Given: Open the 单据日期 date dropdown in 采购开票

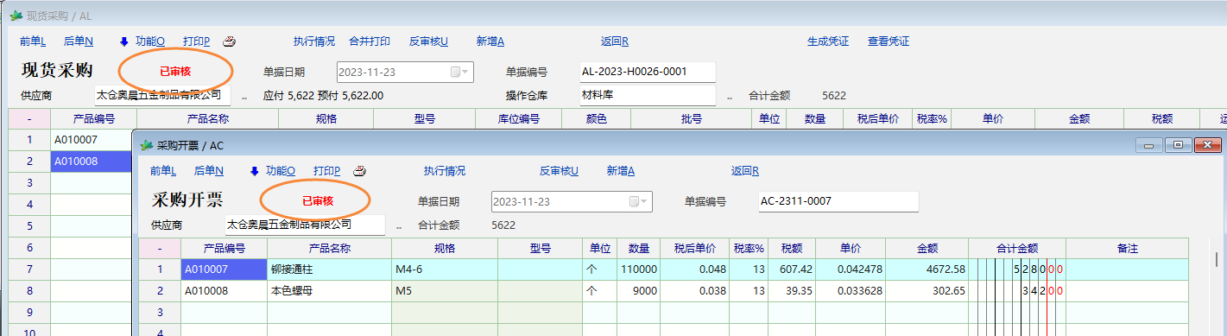Looking at the screenshot, I should [x=640, y=201].
